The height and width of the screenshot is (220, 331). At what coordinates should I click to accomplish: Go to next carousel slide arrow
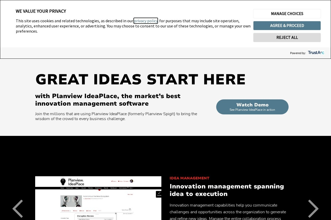313,209
